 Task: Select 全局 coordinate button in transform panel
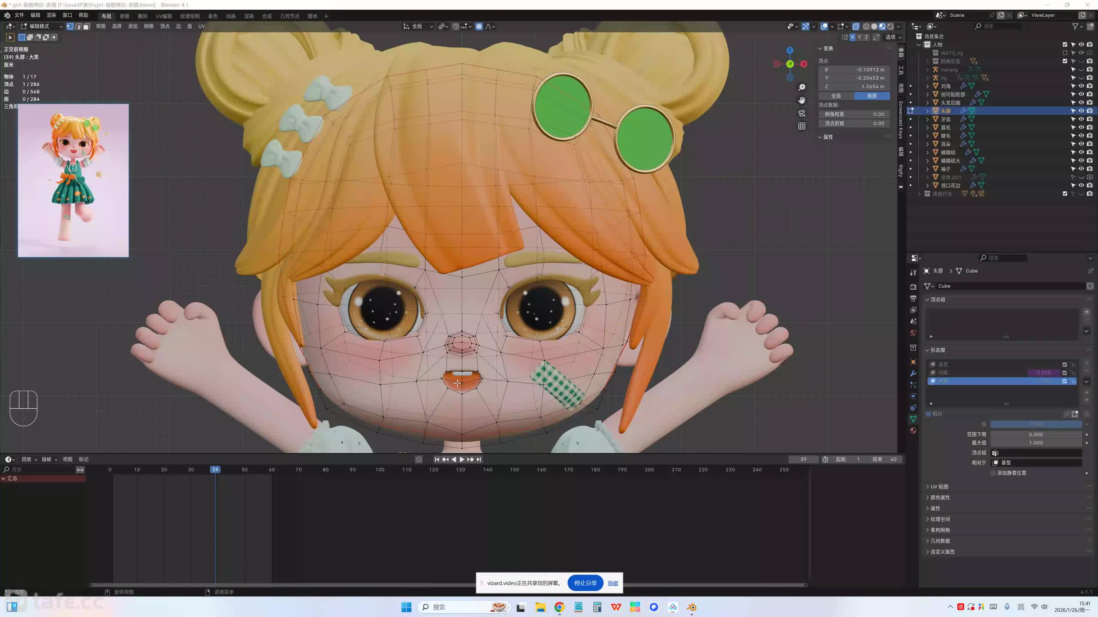point(836,96)
